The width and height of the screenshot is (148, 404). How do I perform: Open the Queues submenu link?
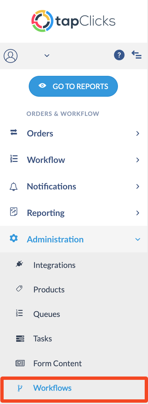(x=47, y=314)
